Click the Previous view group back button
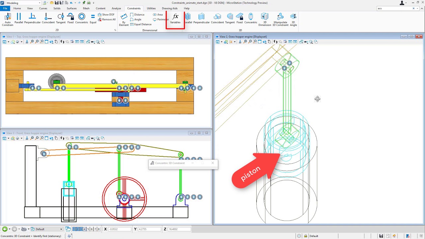The image size is (425, 239). [x=5, y=229]
